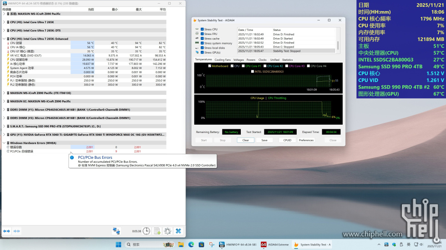Click the Clear button in AIDA64
Screen dimensions: 446x250
click(245, 140)
